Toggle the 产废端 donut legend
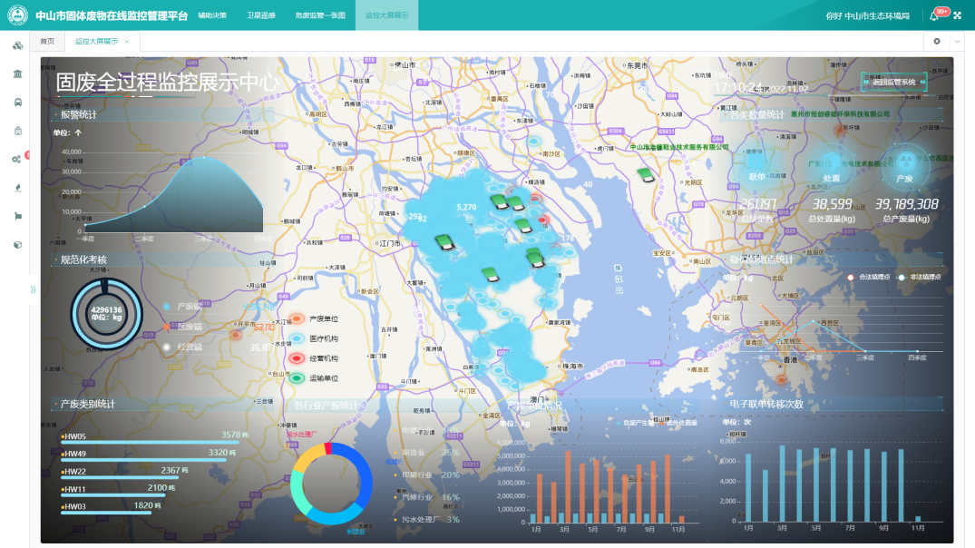The height and width of the screenshot is (548, 975). [x=183, y=307]
